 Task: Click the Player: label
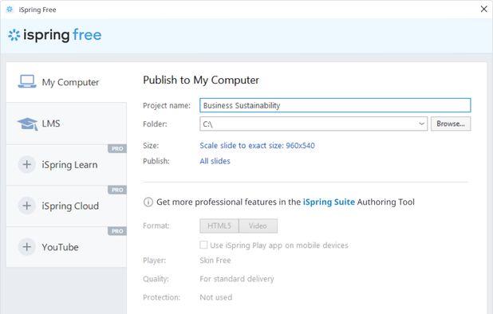click(155, 261)
